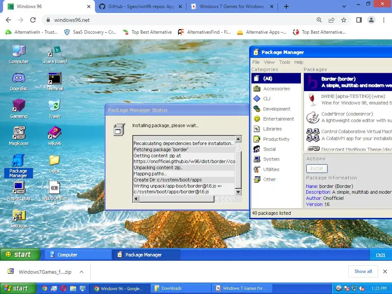Click Show all downloads
Screen dimensions: 392x294
[x=363, y=271]
